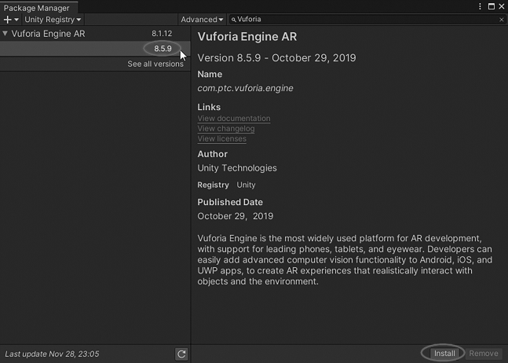Collapse the Vuforia Engine AR versions triangle
508x363 pixels.
(x=5, y=33)
